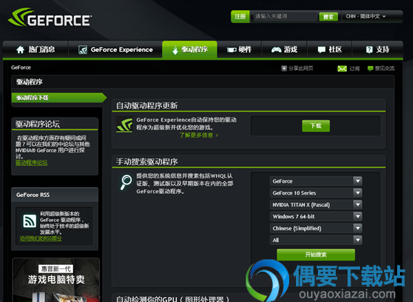
Task: Click the green envelope subscribe icon
Action: (342, 69)
